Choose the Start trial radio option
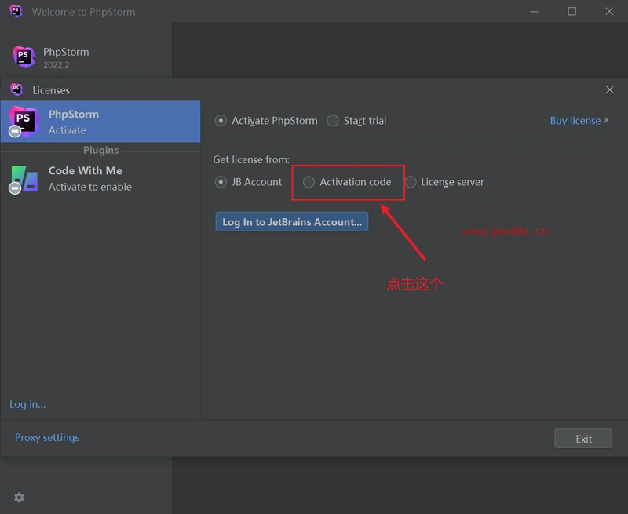The width and height of the screenshot is (628, 514). 333,121
